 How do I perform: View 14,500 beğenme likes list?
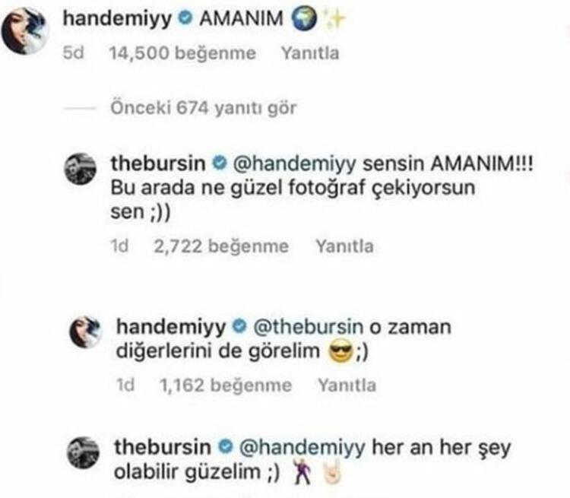pyautogui.click(x=183, y=53)
